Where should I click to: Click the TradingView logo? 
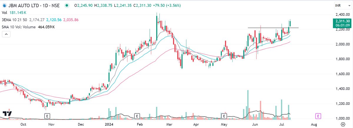(7, 113)
